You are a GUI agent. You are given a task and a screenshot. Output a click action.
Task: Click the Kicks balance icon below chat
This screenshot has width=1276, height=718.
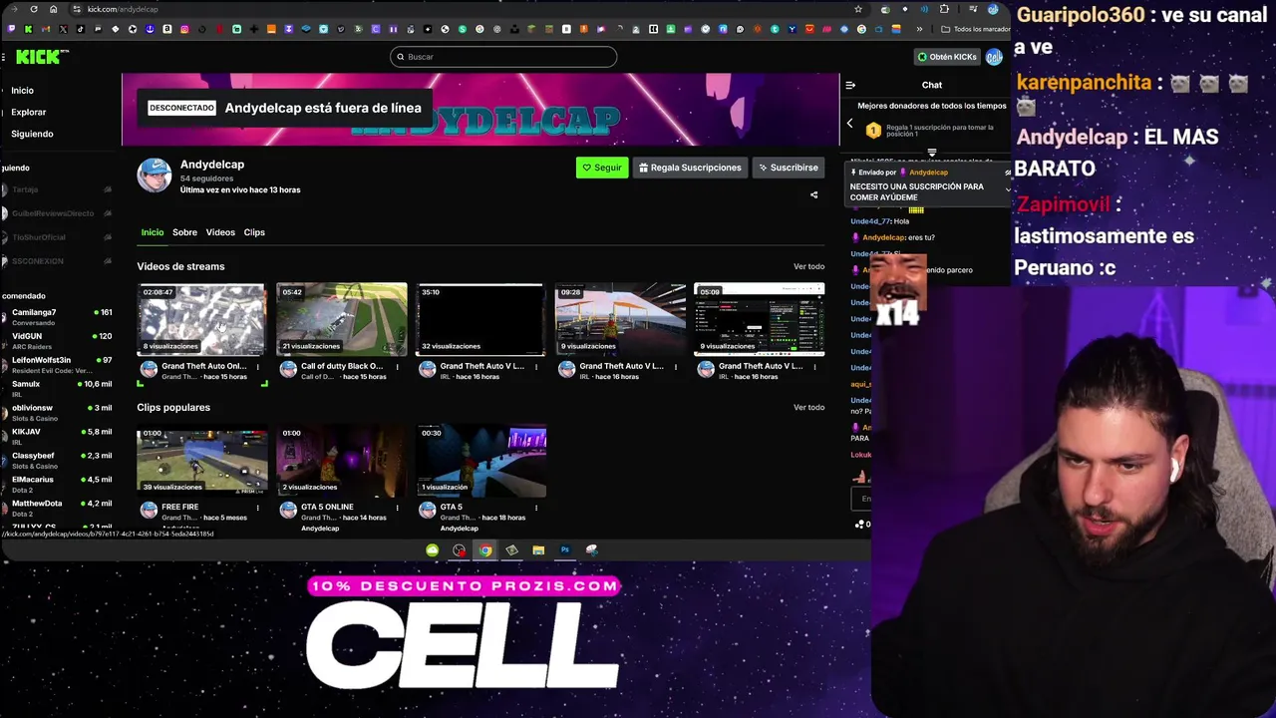[860, 524]
